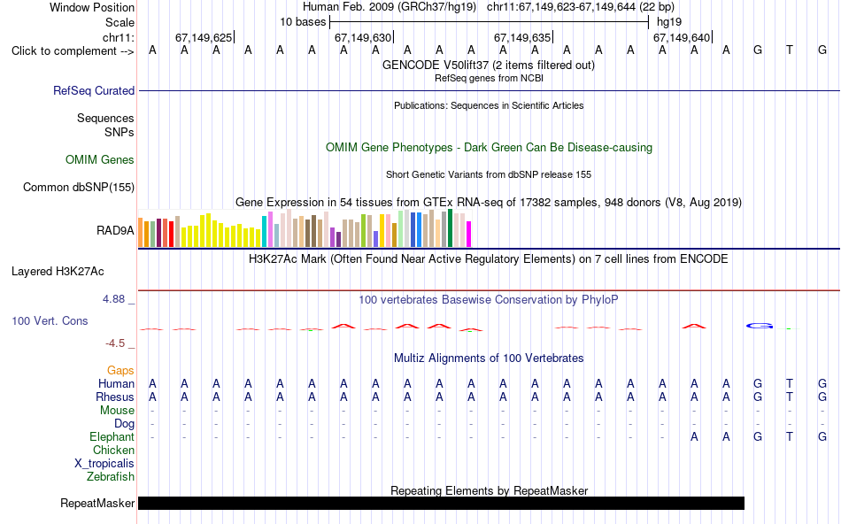Click 'Multiz Alignments of 100 Vertebrates' title
The height and width of the screenshot is (524, 841).
coord(489,358)
